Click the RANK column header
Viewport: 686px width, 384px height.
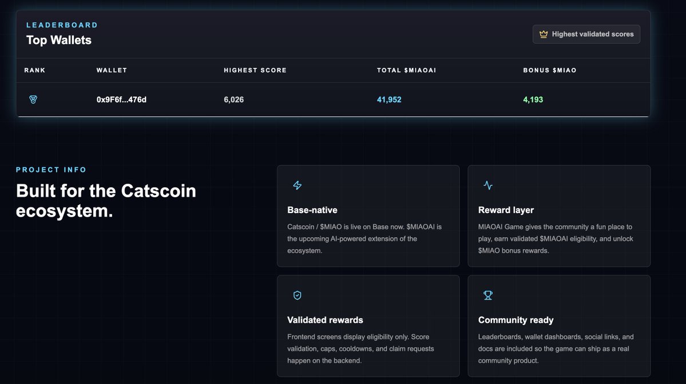(35, 70)
